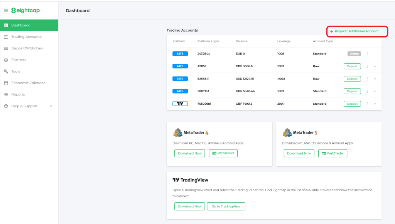Screen dimensions: 395x224
Task: Click Request Additional Account
Action: click(x=354, y=31)
